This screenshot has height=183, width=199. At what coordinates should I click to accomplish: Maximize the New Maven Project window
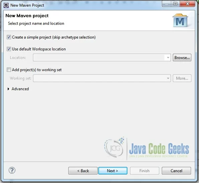point(175,4)
